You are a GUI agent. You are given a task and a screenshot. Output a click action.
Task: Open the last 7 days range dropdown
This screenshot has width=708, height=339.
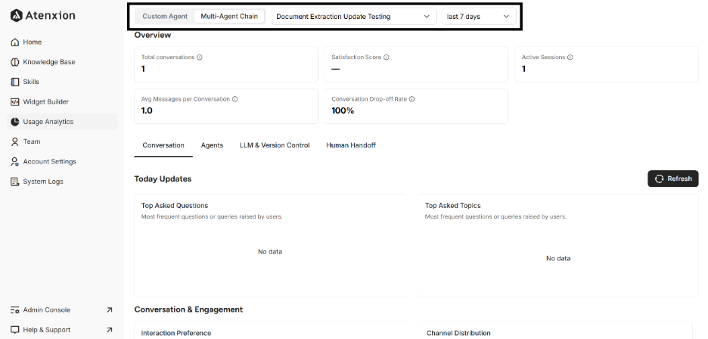pos(479,17)
